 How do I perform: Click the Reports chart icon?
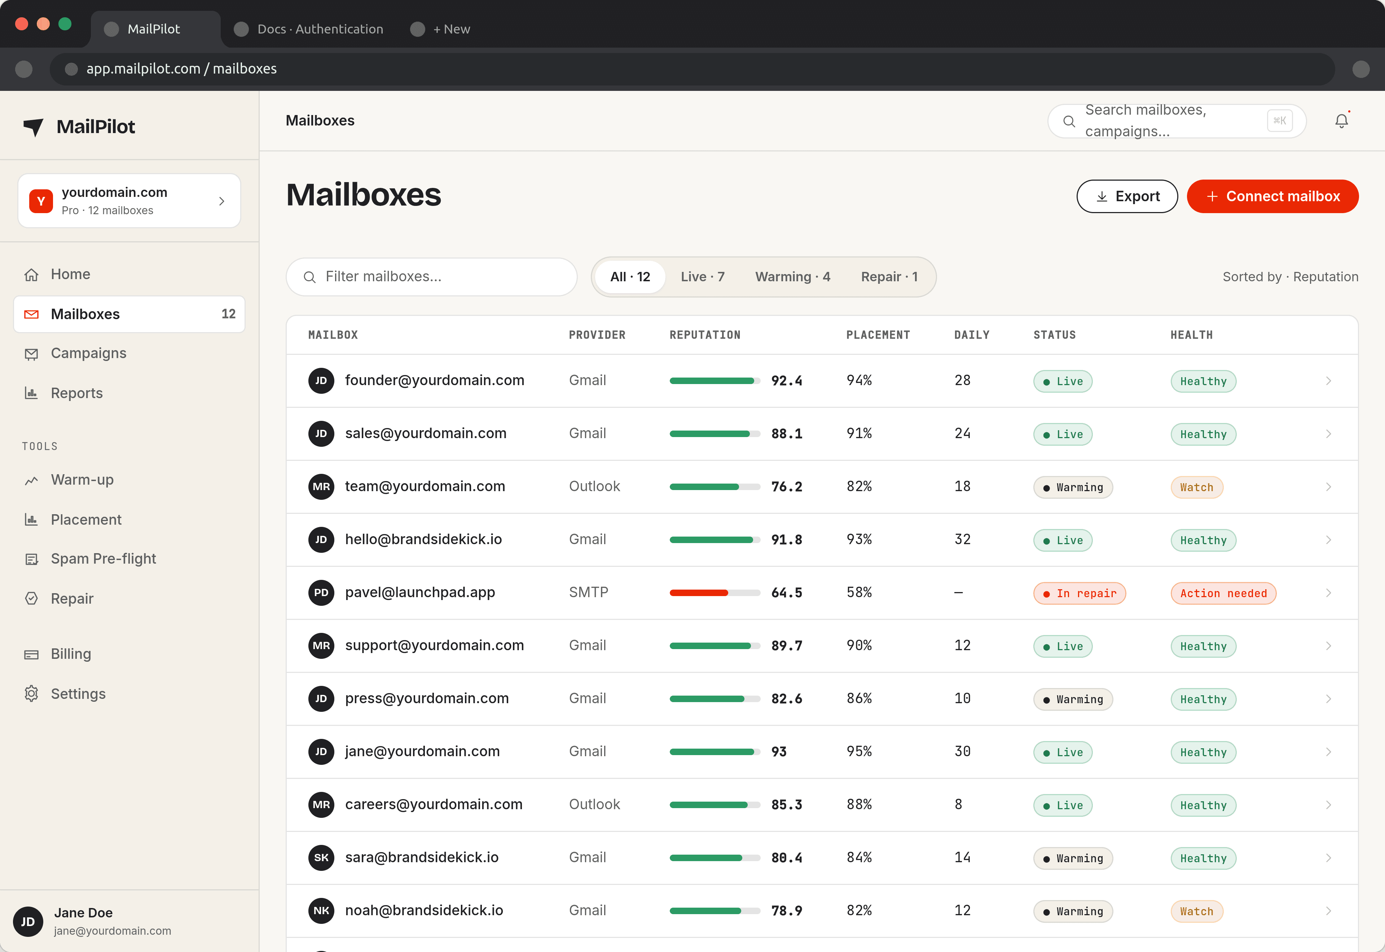point(32,393)
